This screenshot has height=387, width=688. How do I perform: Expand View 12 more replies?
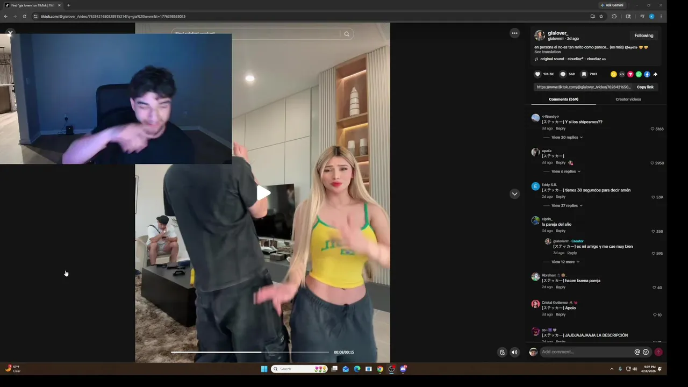565,262
